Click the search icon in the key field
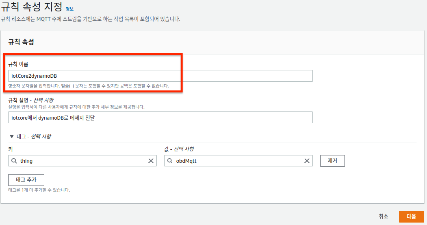427x225 pixels. (14, 161)
